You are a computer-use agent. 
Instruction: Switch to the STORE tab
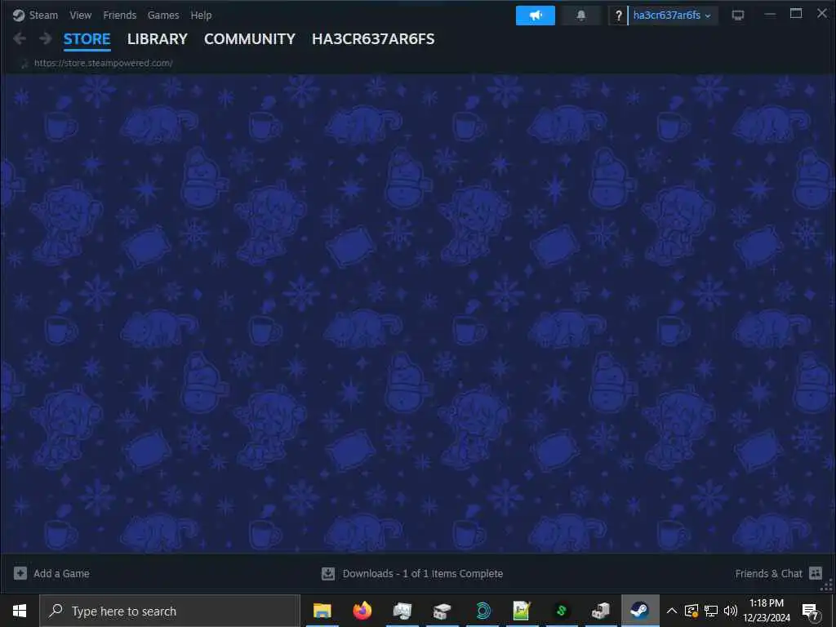(x=87, y=39)
